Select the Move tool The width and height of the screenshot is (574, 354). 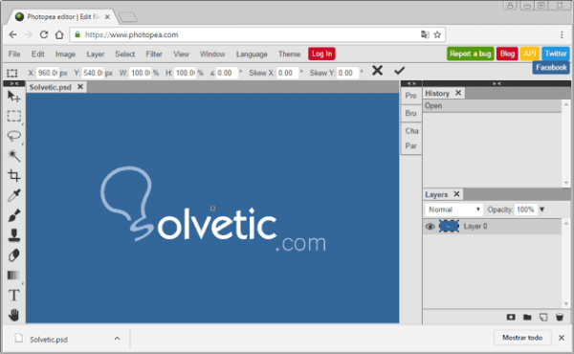point(14,97)
